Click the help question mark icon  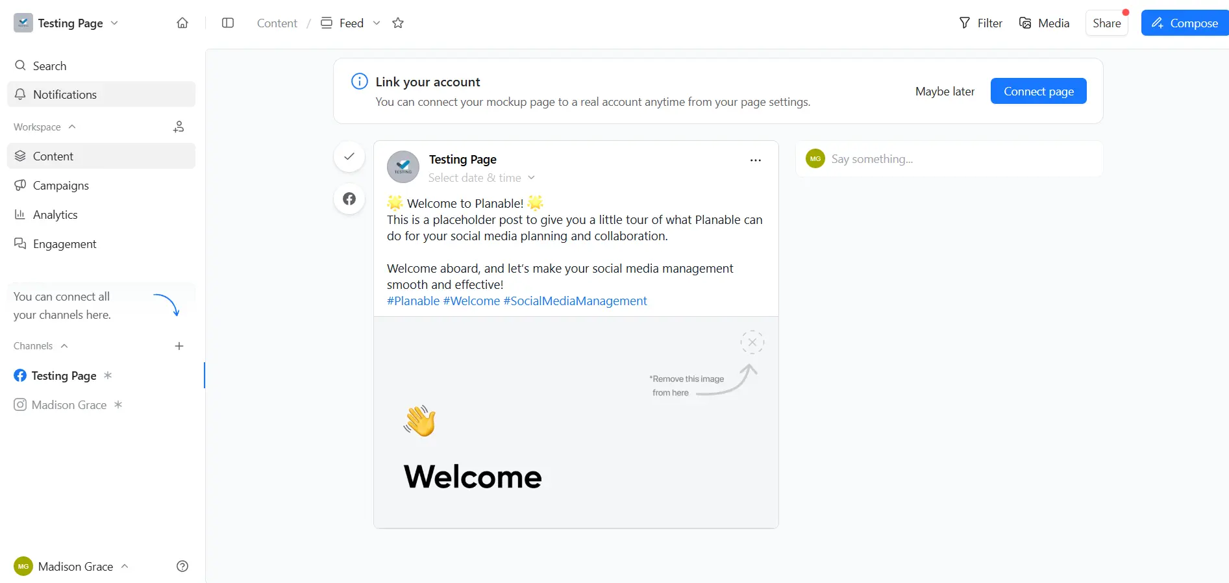[x=182, y=566]
